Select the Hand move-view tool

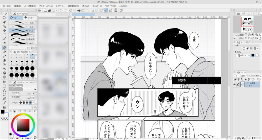click(x=4, y=22)
